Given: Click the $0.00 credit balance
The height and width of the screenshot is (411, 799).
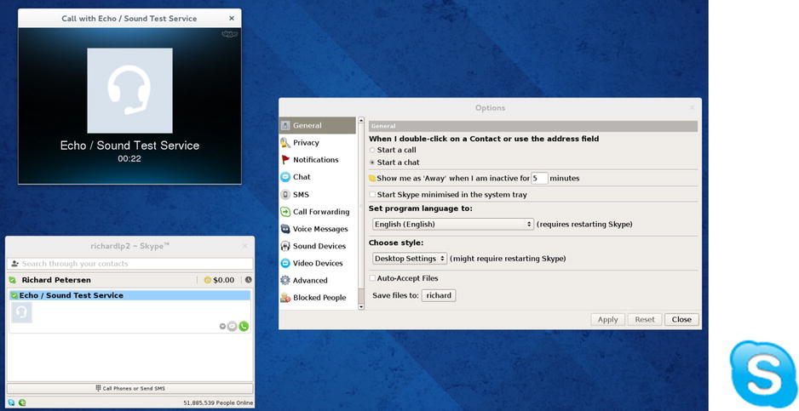Looking at the screenshot, I should (x=224, y=280).
